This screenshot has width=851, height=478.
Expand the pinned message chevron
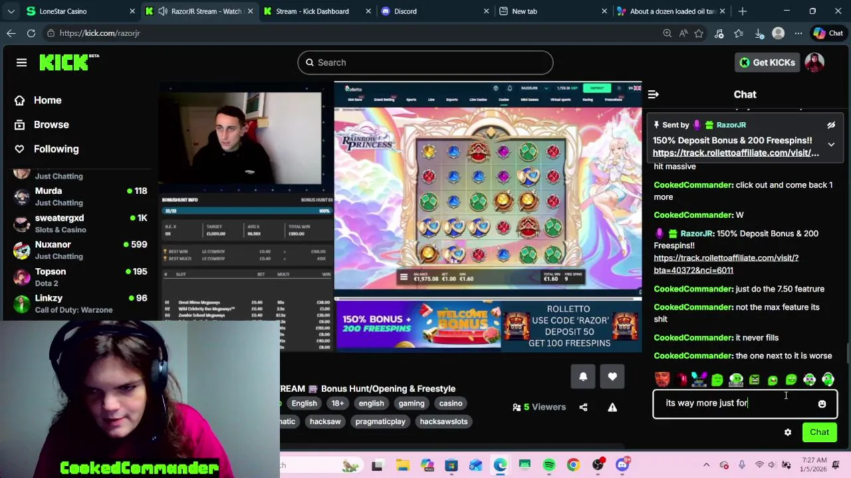[831, 144]
